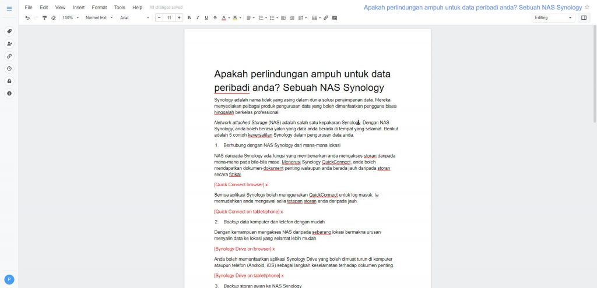This screenshot has height=288, width=597.
Task: Click the insert link icon in toolbar
Action: pos(326,17)
